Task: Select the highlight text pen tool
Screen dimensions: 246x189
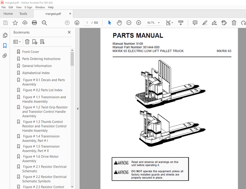Action: tap(205, 23)
